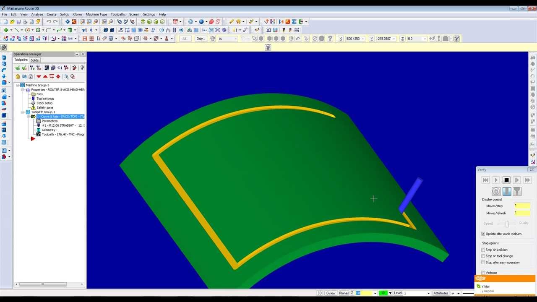Click the All... selection button
The image size is (537, 302).
[x=185, y=39]
